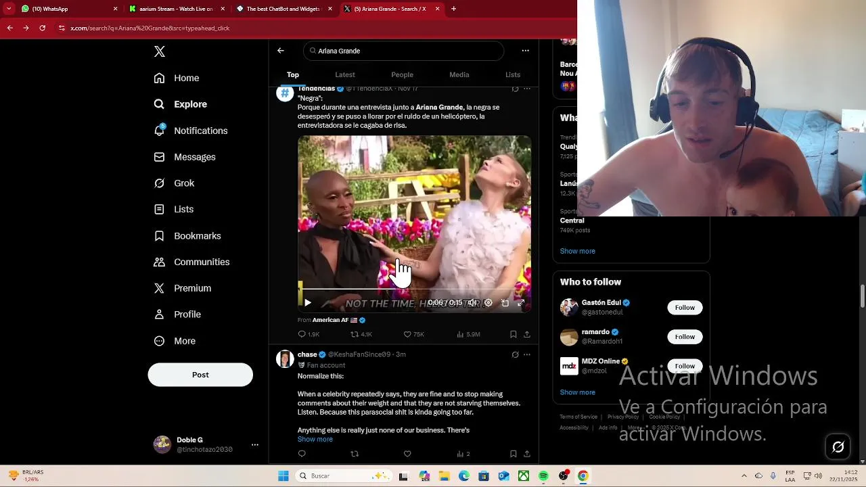The width and height of the screenshot is (866, 487).
Task: Switch to the Media search tab
Action: [x=459, y=74]
